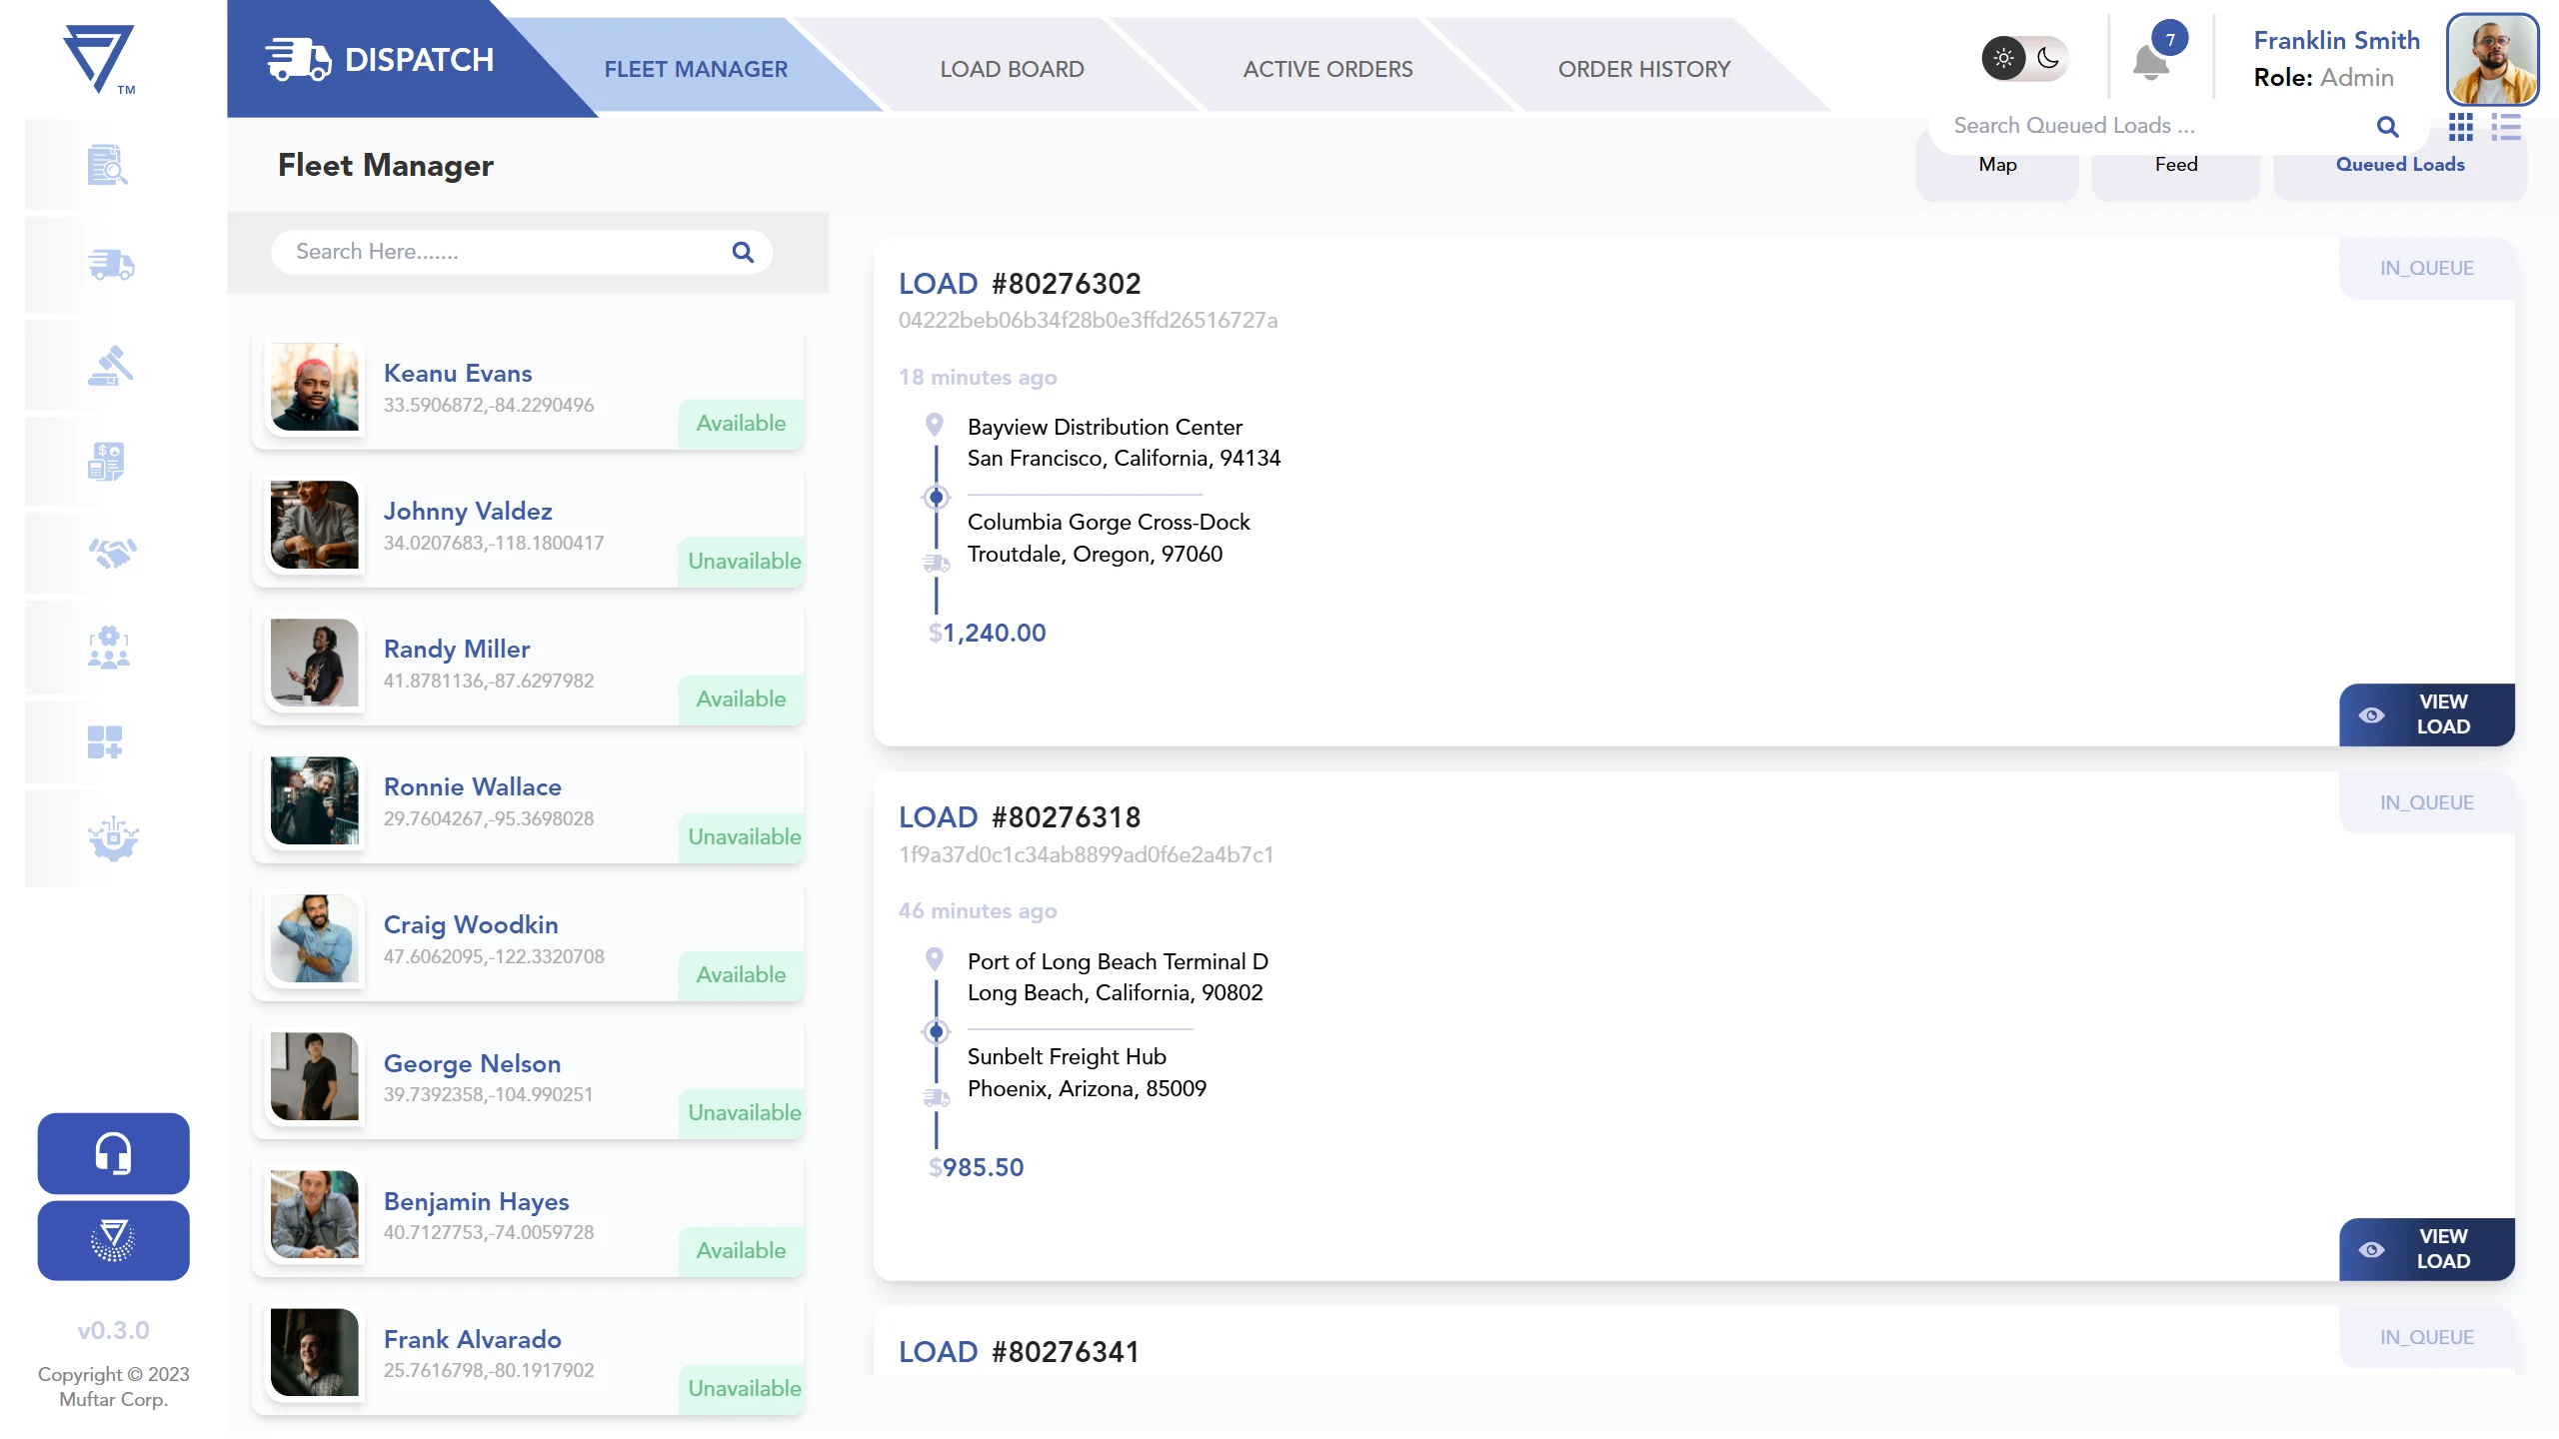Viewport: 2559px width, 1439px height.
Task: Open the notifications bell
Action: pyautogui.click(x=2151, y=62)
